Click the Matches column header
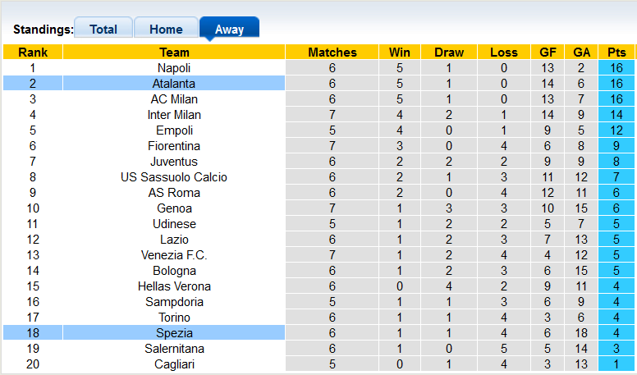Image resolution: width=637 pixels, height=375 pixels. coord(332,53)
